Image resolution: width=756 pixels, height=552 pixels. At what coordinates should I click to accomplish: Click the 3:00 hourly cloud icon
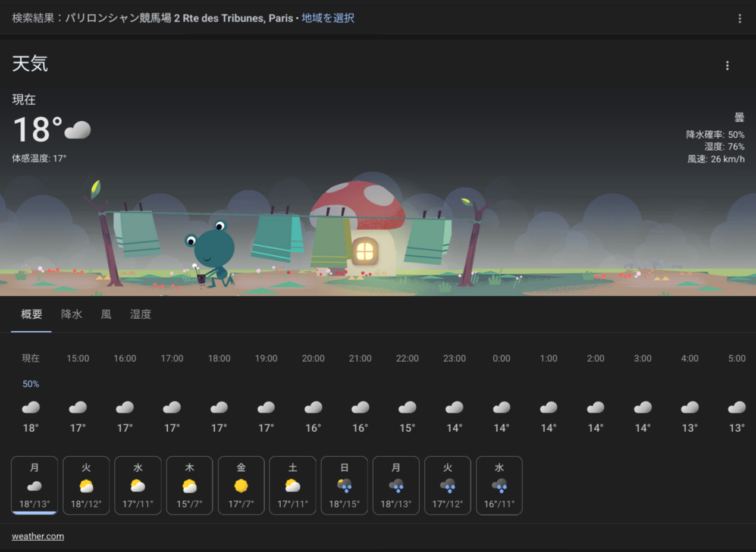(642, 407)
